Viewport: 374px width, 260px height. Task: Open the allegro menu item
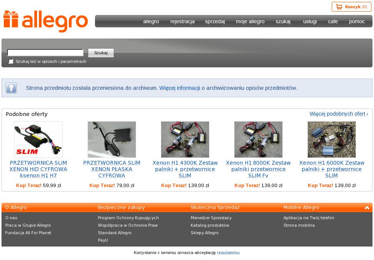[x=151, y=21]
